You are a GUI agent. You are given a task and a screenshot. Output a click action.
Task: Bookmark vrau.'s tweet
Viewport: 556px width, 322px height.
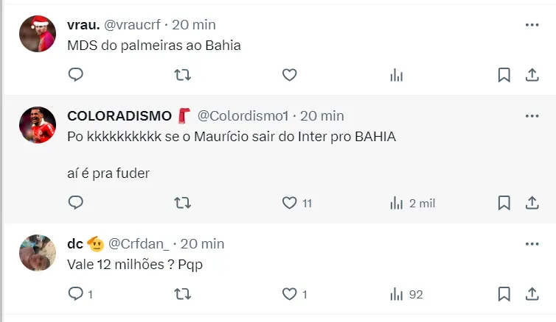[x=504, y=74]
